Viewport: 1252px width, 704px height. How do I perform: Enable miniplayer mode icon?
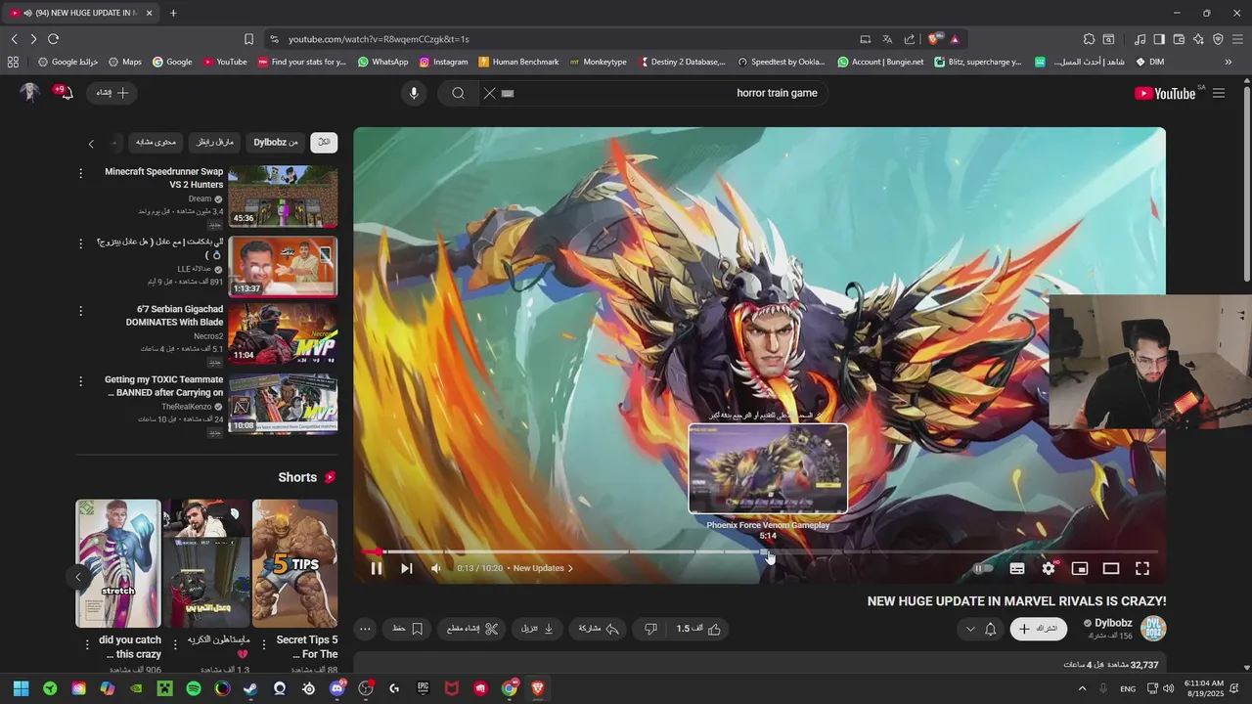point(1080,568)
